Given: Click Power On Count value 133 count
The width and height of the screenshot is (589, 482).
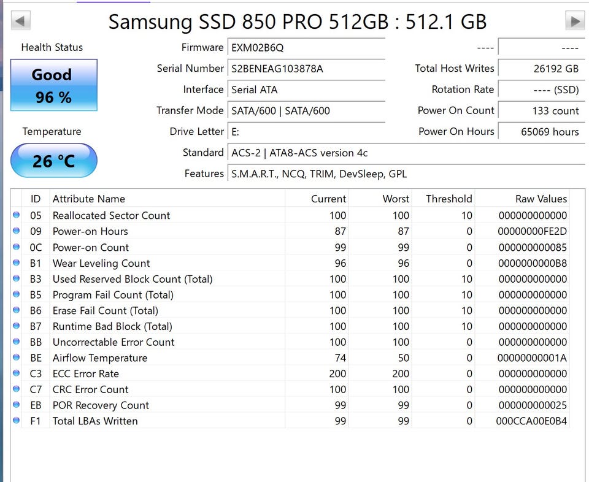Looking at the screenshot, I should (541, 111).
